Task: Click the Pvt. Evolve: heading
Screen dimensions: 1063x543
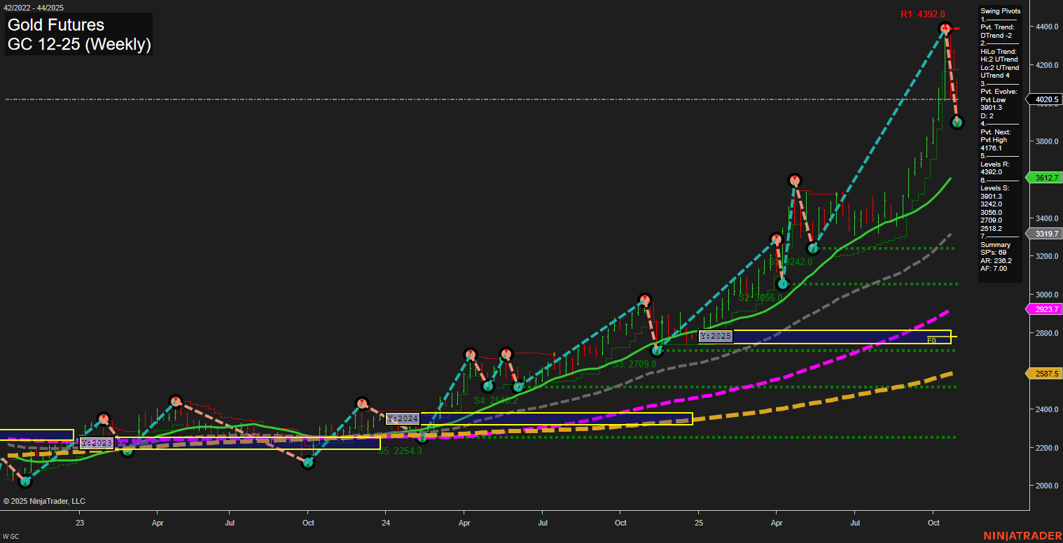Action: pyautogui.click(x=999, y=92)
